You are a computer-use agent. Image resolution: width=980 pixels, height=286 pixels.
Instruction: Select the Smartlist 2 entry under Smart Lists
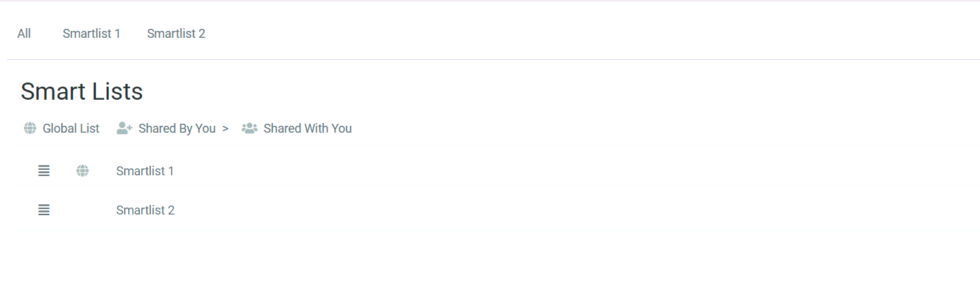coord(145,210)
